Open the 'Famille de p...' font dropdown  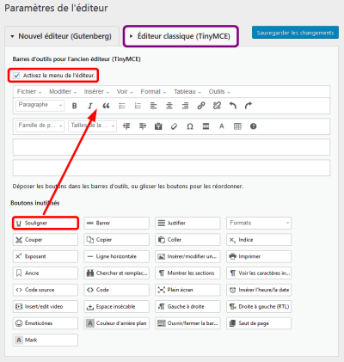(40, 126)
